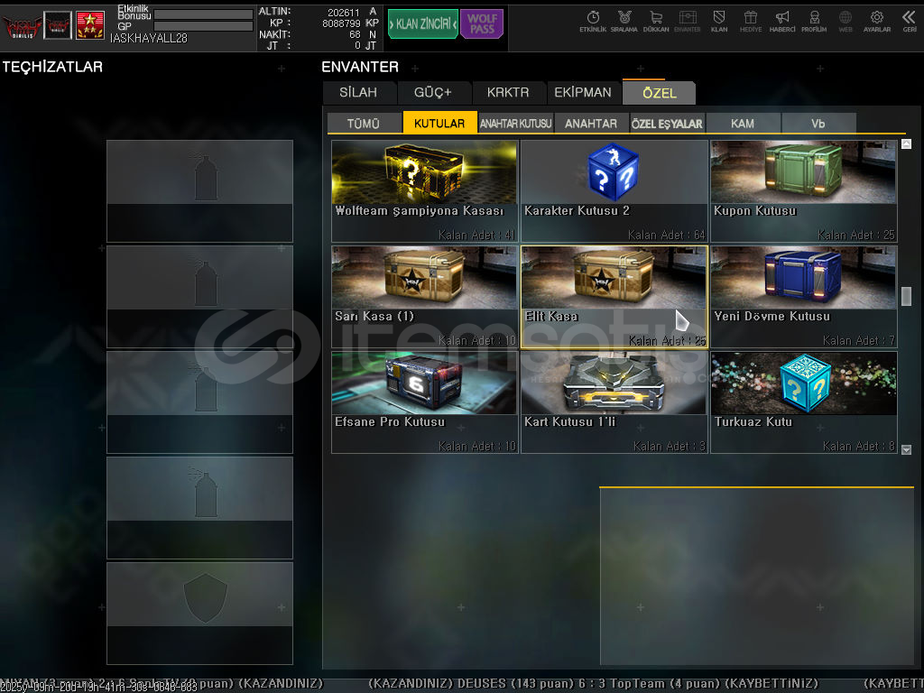
Task: Click the NAKİT value 68
Action: pyautogui.click(x=355, y=35)
